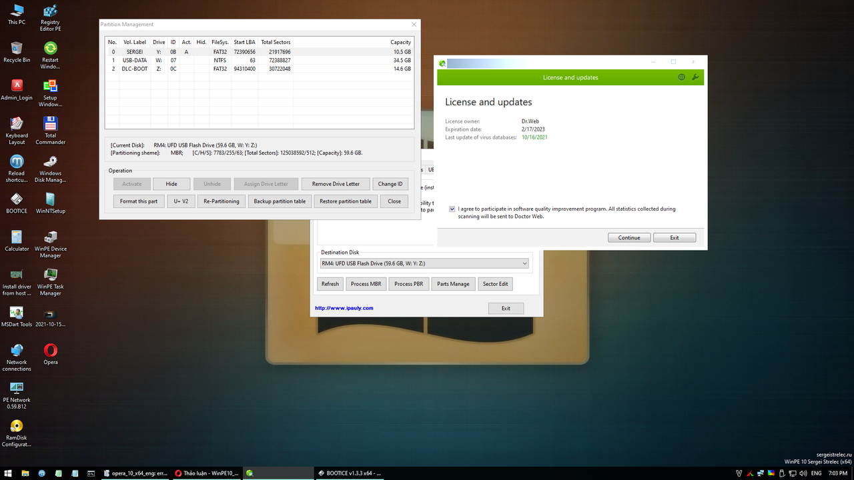
Task: Open Admin_Login desktop icon
Action: [x=17, y=90]
